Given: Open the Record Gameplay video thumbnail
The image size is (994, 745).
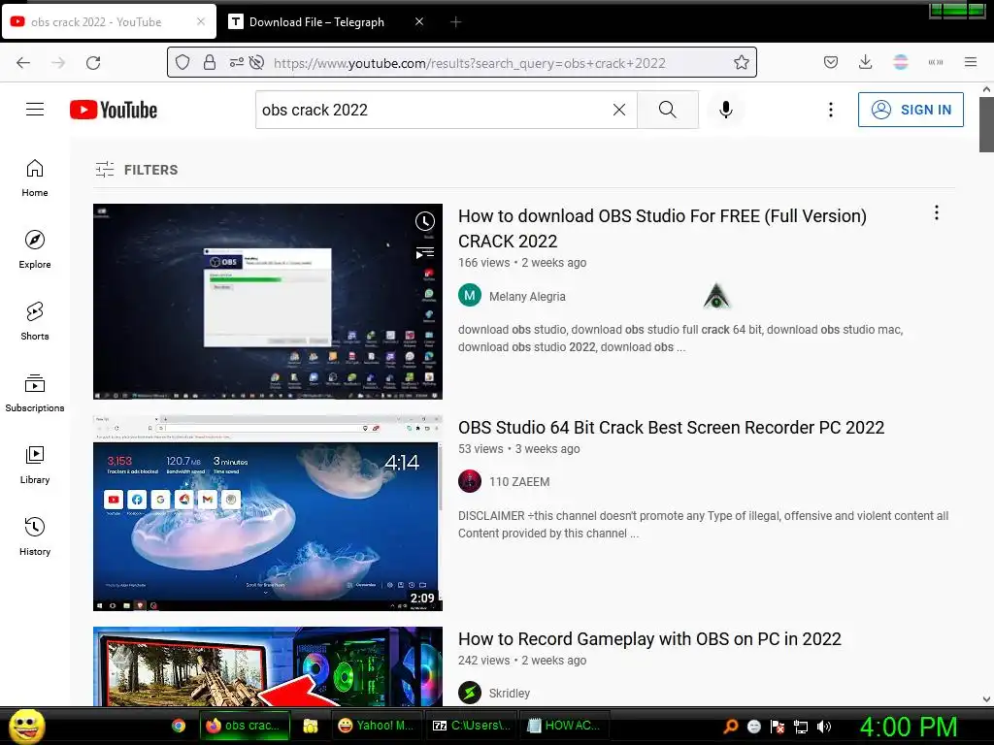Looking at the screenshot, I should (268, 666).
